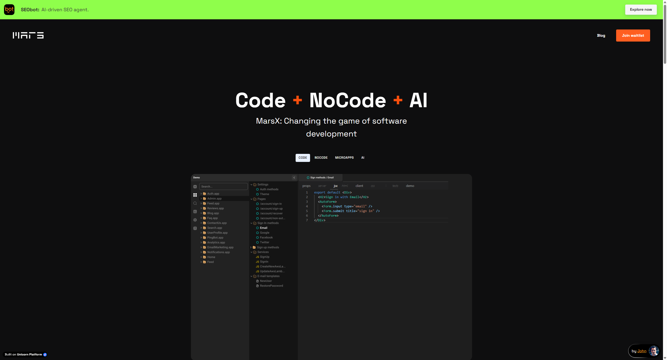Click the circle icon in Sign methods / Email tab

click(308, 177)
